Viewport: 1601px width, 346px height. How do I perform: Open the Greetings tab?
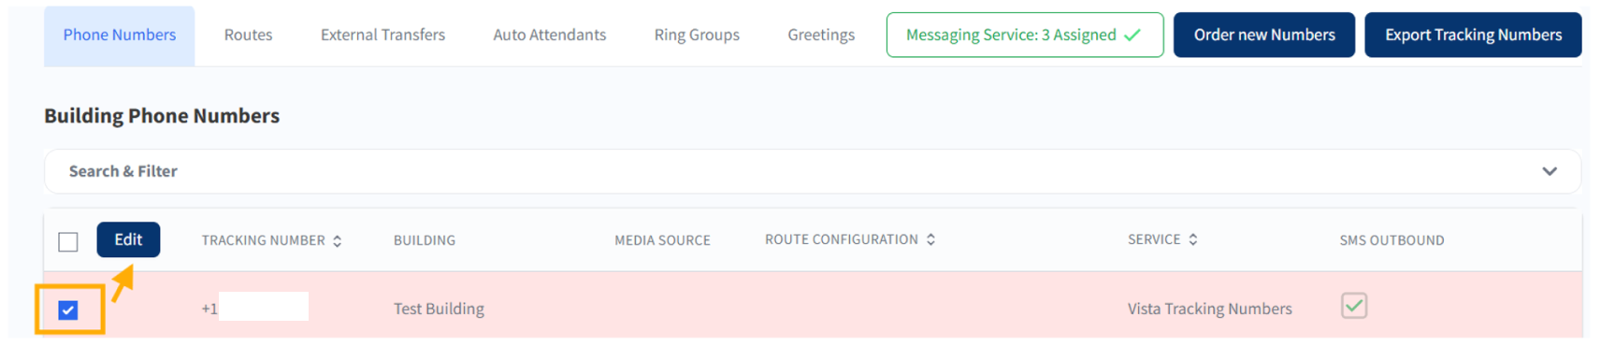[821, 36]
